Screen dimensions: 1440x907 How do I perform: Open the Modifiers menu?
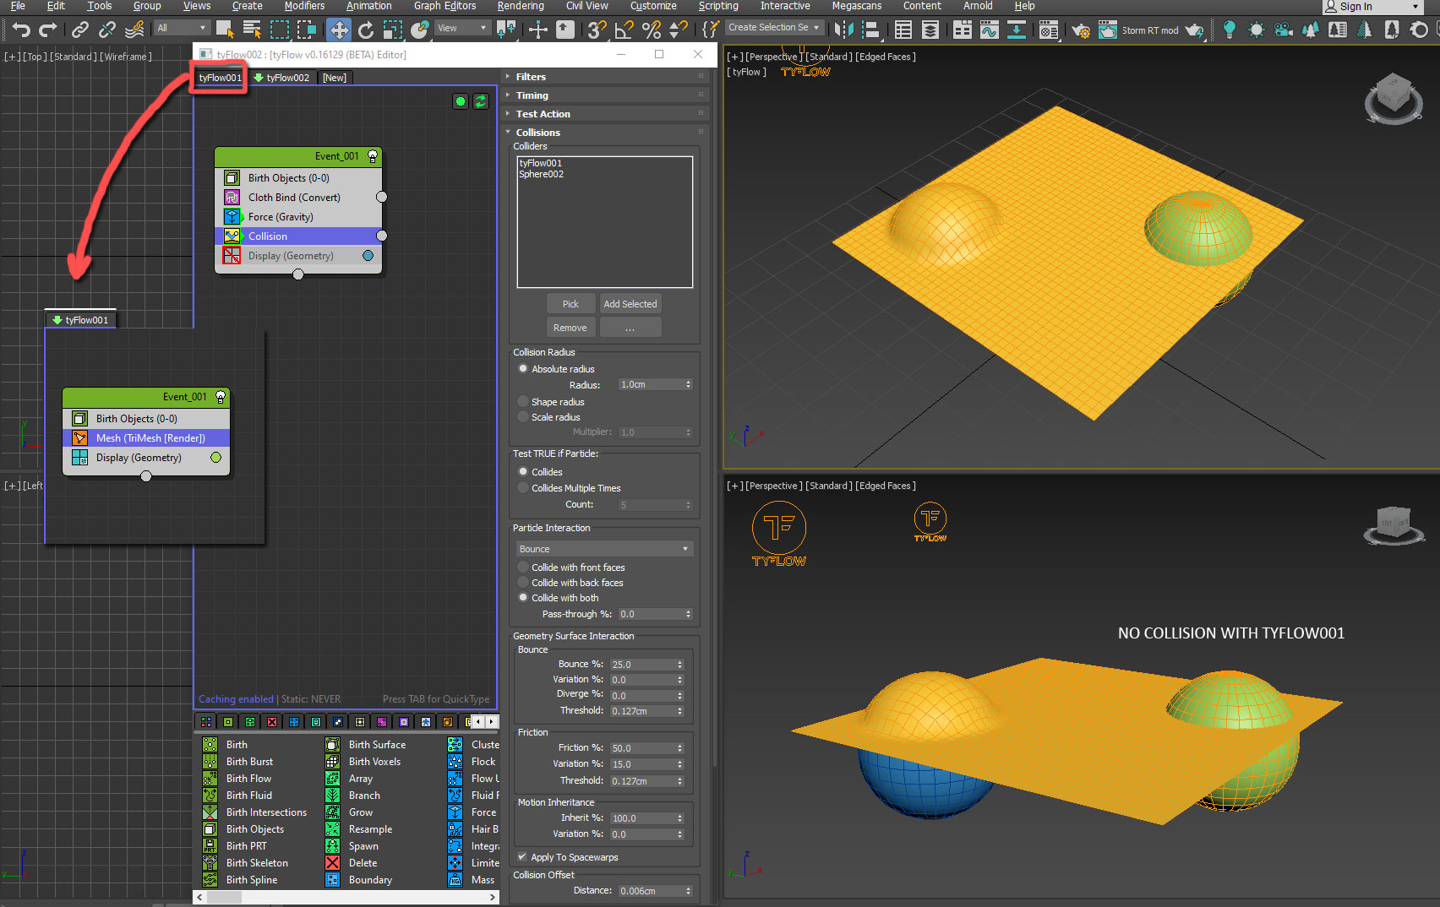pos(304,6)
